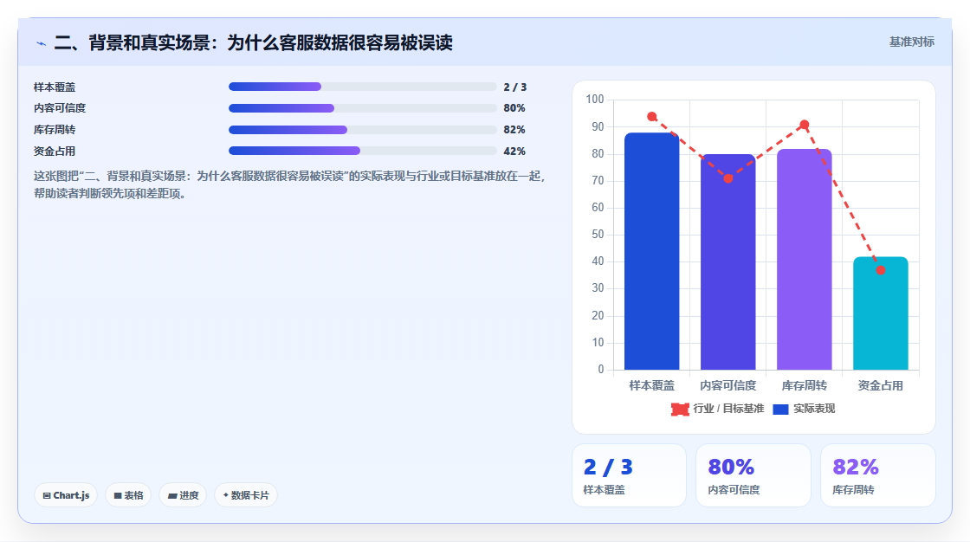Click the purple 库存周转 bar in chart
This screenshot has width=970, height=542.
coord(805,259)
